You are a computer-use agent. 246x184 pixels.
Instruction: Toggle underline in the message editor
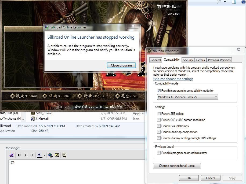(31, 155)
